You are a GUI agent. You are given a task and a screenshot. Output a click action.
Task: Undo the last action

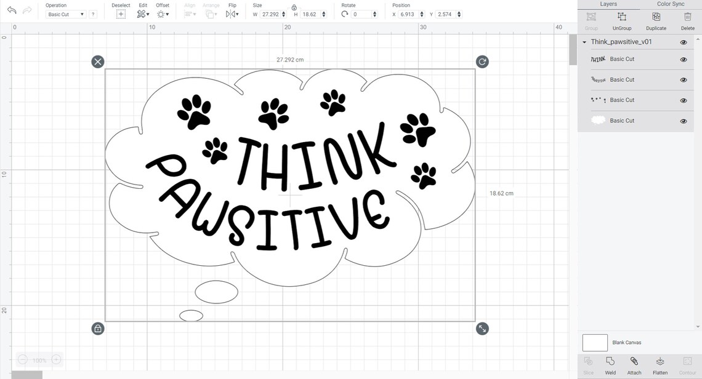pos(11,9)
